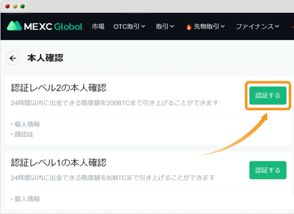
Task: Close the window with the red button
Action: pyautogui.click(x=7, y=6)
